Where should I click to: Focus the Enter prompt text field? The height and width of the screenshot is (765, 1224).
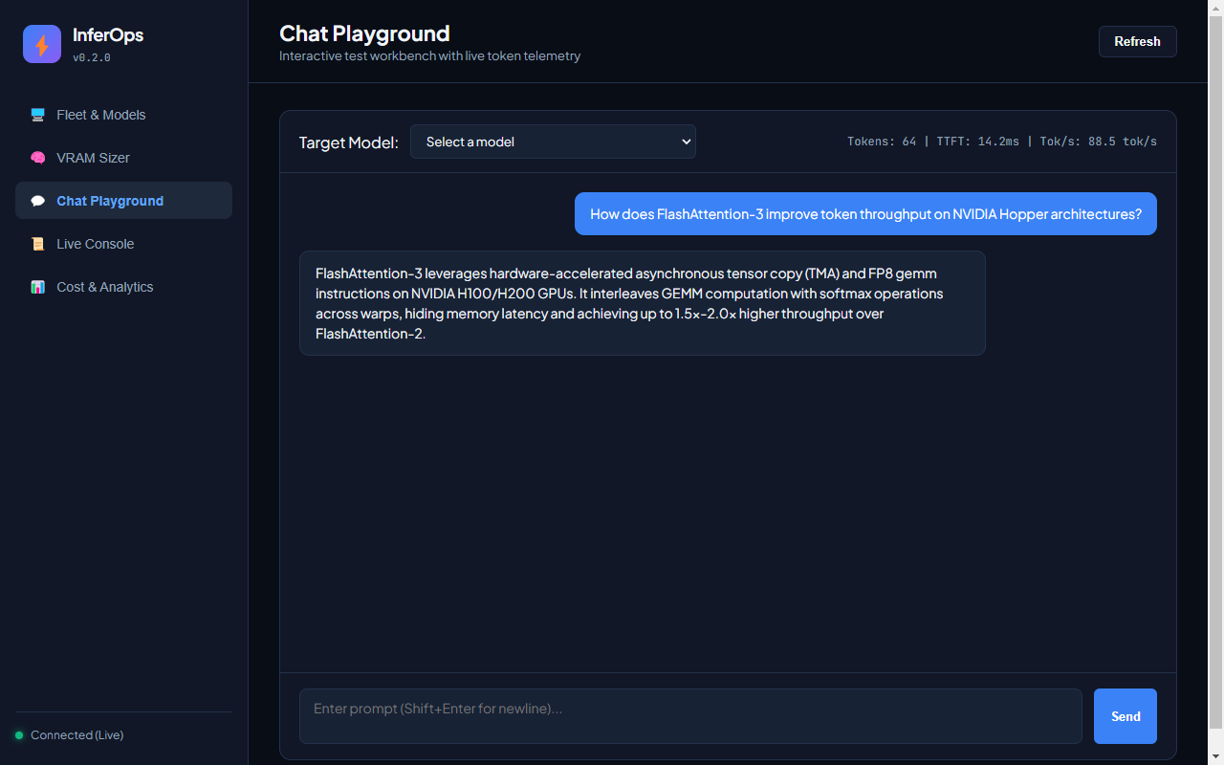[x=690, y=716]
